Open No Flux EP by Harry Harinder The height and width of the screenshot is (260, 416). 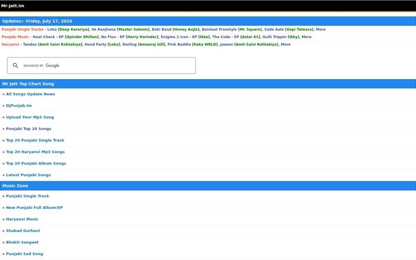click(130, 37)
